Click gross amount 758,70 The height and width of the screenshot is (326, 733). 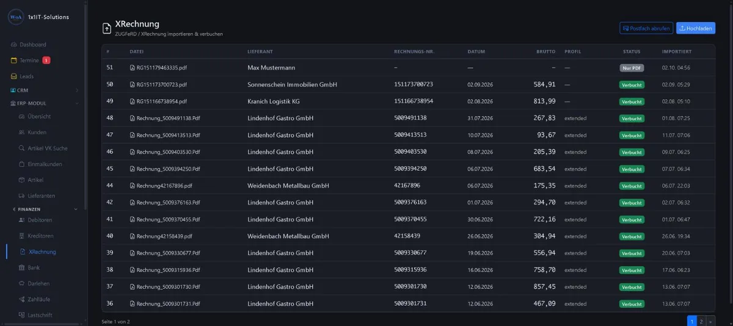click(x=544, y=270)
